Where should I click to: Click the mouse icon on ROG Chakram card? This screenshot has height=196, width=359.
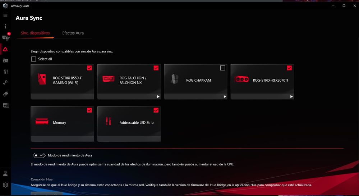pyautogui.click(x=175, y=79)
